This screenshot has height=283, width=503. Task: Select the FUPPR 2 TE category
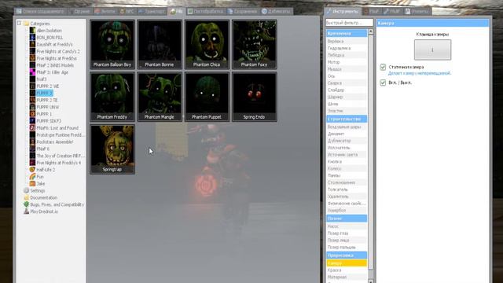tap(47, 100)
